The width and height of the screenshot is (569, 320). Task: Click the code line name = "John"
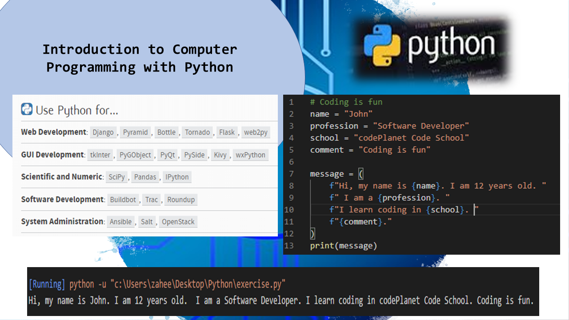pyautogui.click(x=341, y=114)
